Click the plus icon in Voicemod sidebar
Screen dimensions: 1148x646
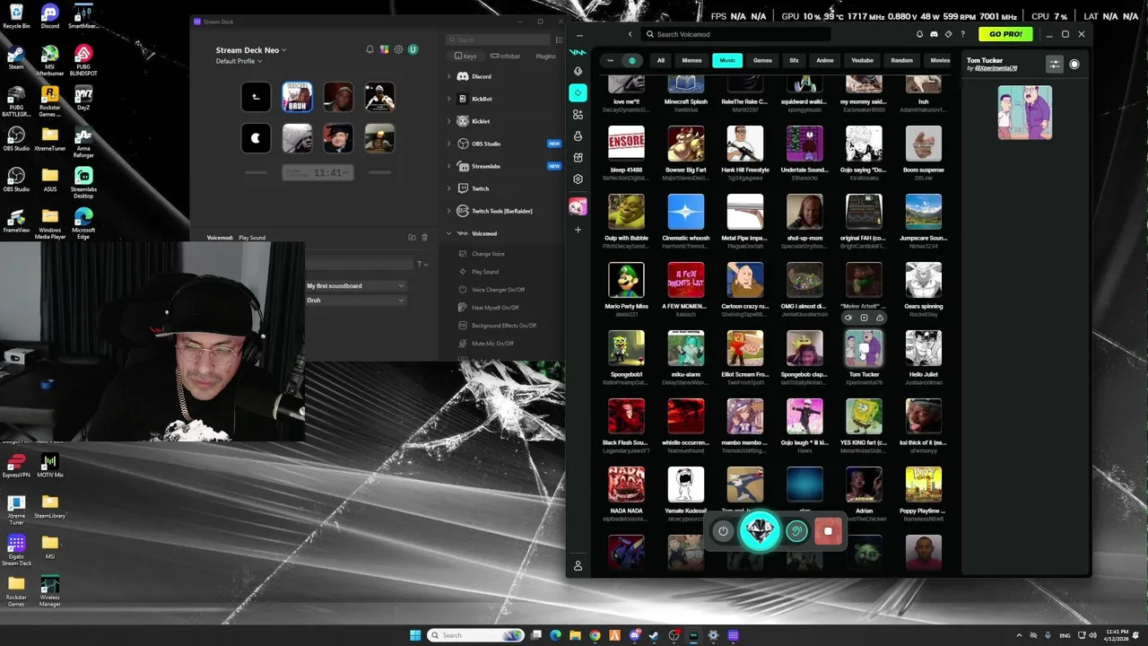pyautogui.click(x=578, y=230)
